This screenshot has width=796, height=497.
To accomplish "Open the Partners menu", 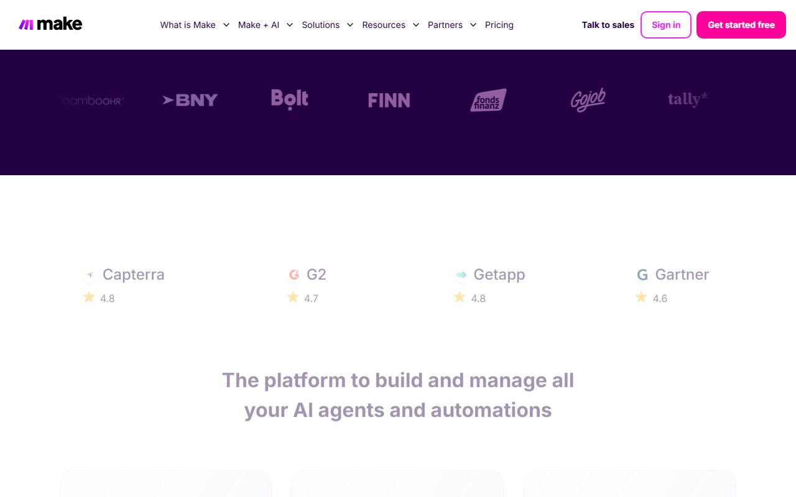I will (x=445, y=25).
